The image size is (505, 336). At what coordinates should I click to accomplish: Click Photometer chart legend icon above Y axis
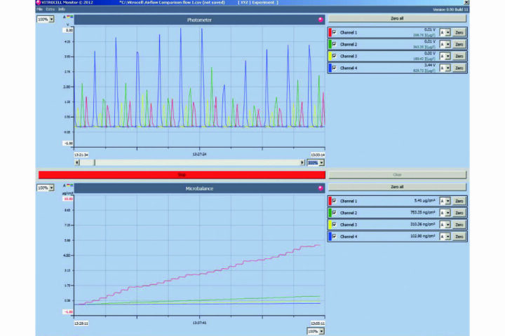point(69,17)
